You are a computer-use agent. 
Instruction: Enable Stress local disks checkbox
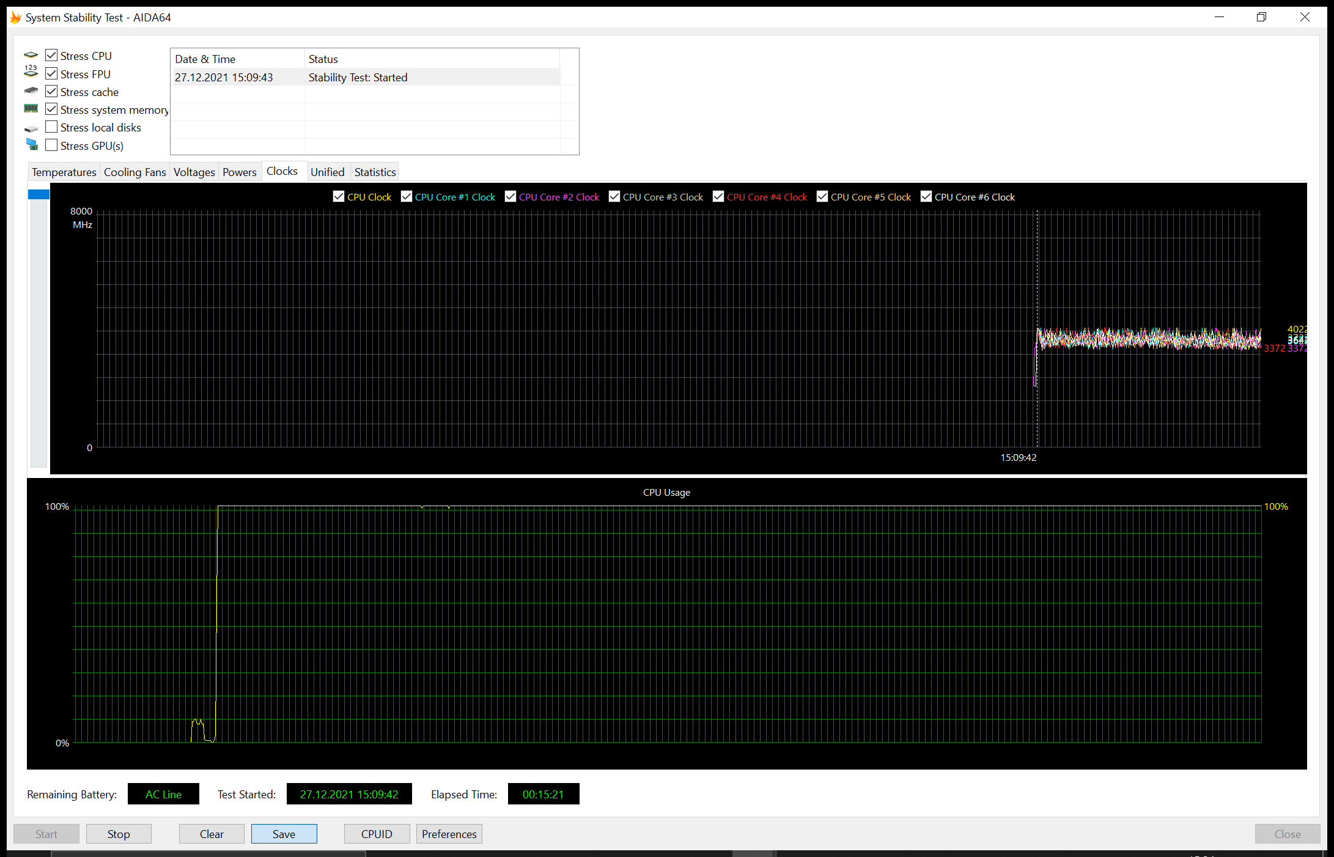click(x=51, y=127)
